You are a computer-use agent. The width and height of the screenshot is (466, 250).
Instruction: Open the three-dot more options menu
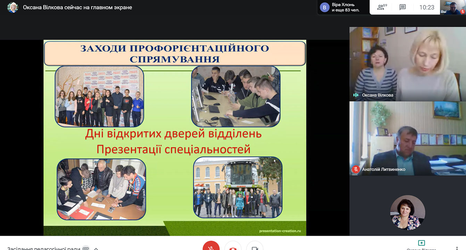coord(457,248)
